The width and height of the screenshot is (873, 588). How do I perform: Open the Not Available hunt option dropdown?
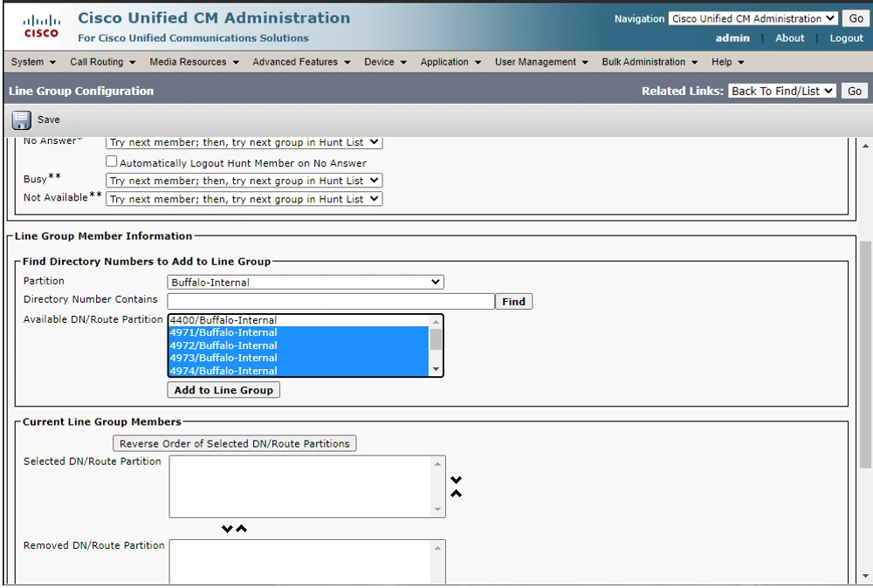(x=244, y=199)
